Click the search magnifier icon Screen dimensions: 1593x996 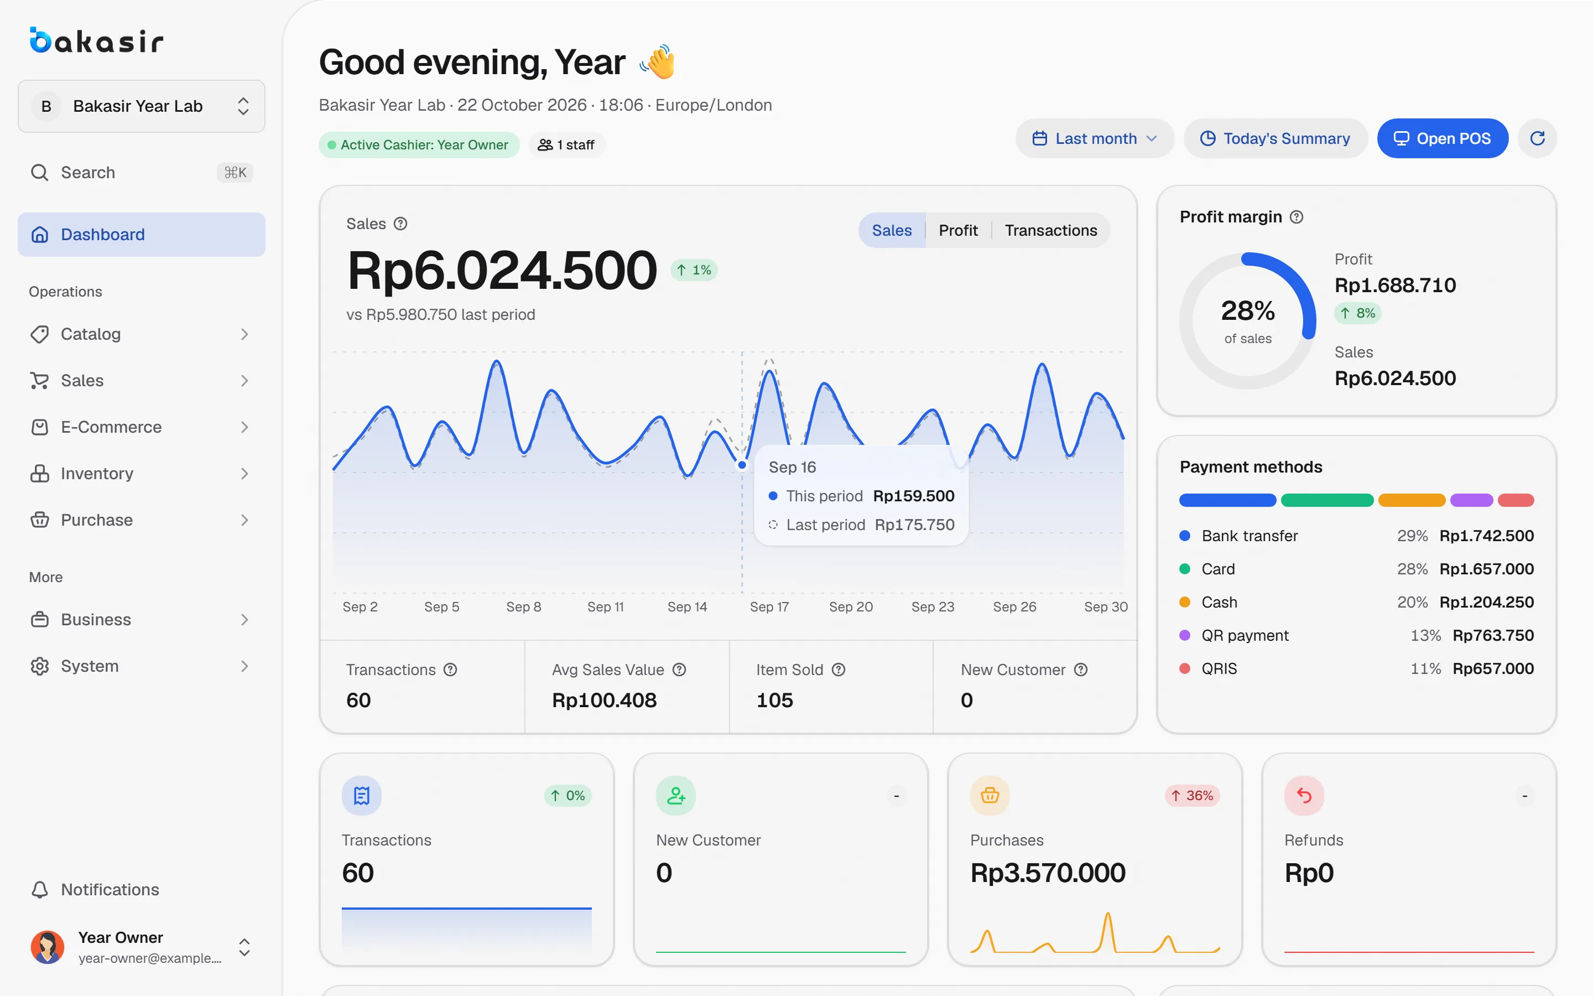tap(39, 173)
